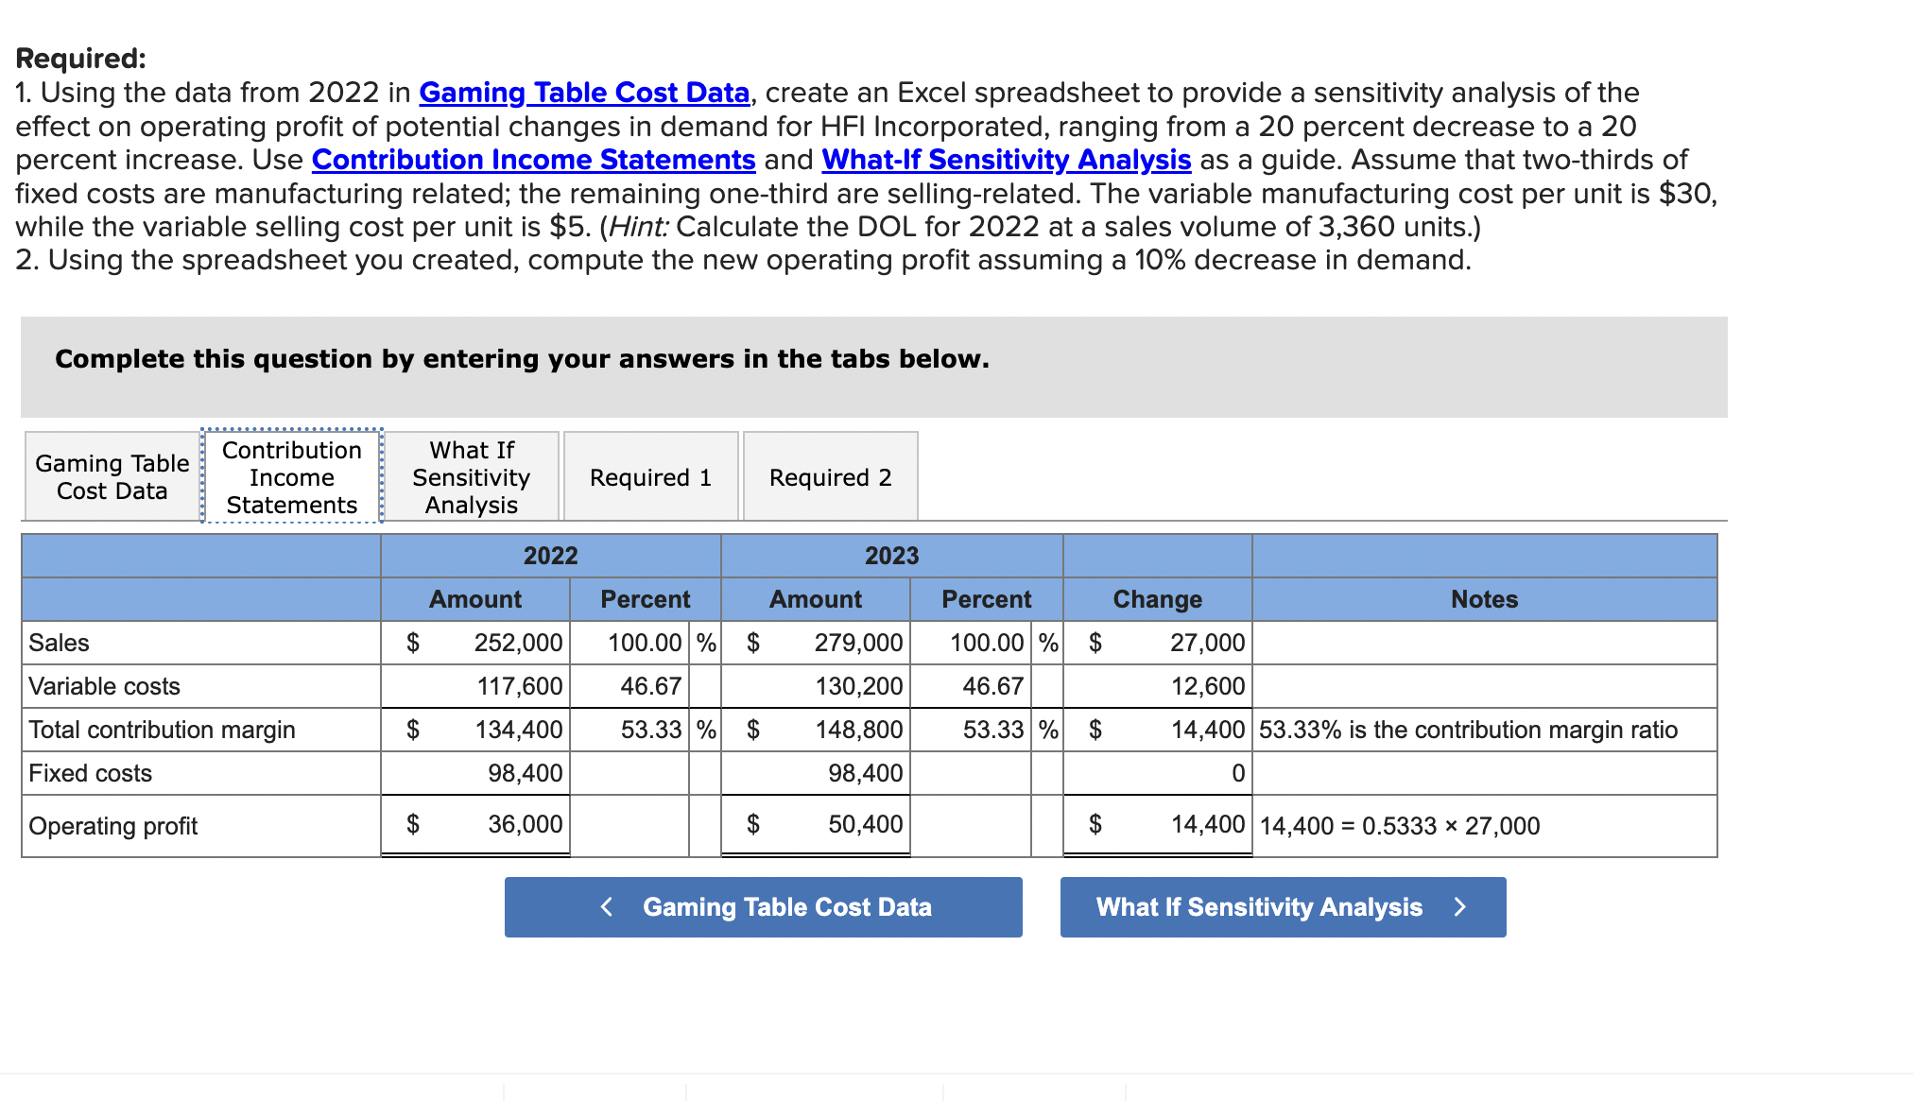This screenshot has height=1101, width=1914.
Task: Click the What If Sensitivity Analysis navigation button
Action: click(1282, 907)
